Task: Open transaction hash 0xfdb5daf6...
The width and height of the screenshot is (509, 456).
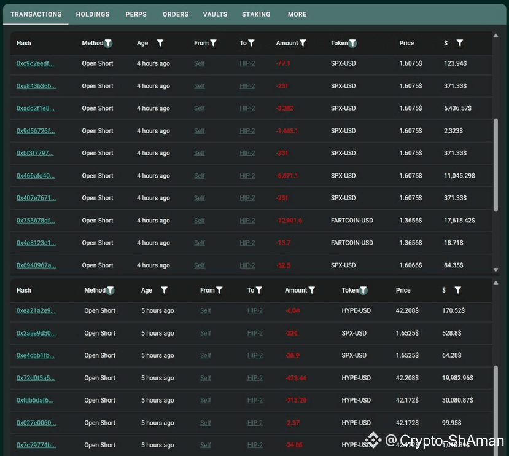Action: [35, 401]
